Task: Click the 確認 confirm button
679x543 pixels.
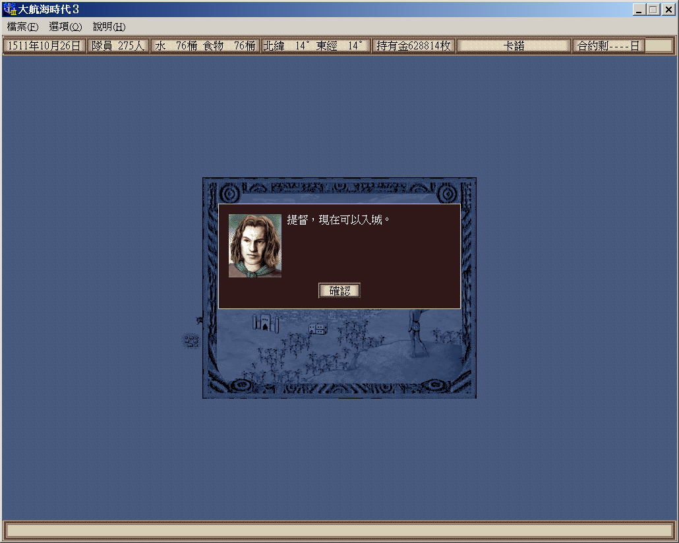Action: (x=339, y=291)
